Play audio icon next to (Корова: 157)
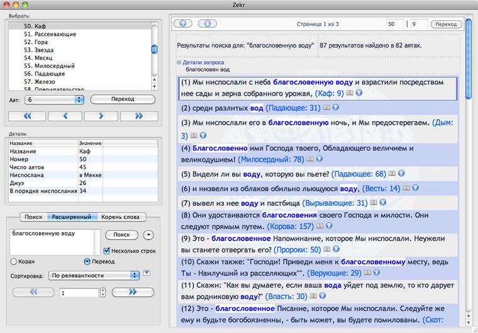The height and width of the screenshot is (333, 478). (329, 226)
